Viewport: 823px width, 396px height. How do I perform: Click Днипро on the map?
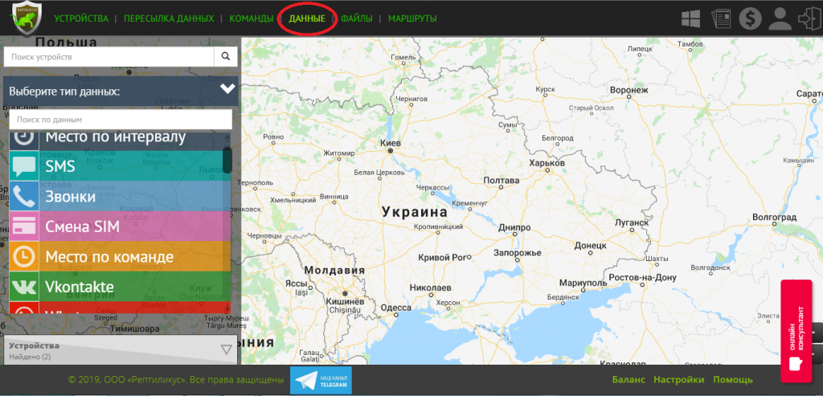point(515,227)
